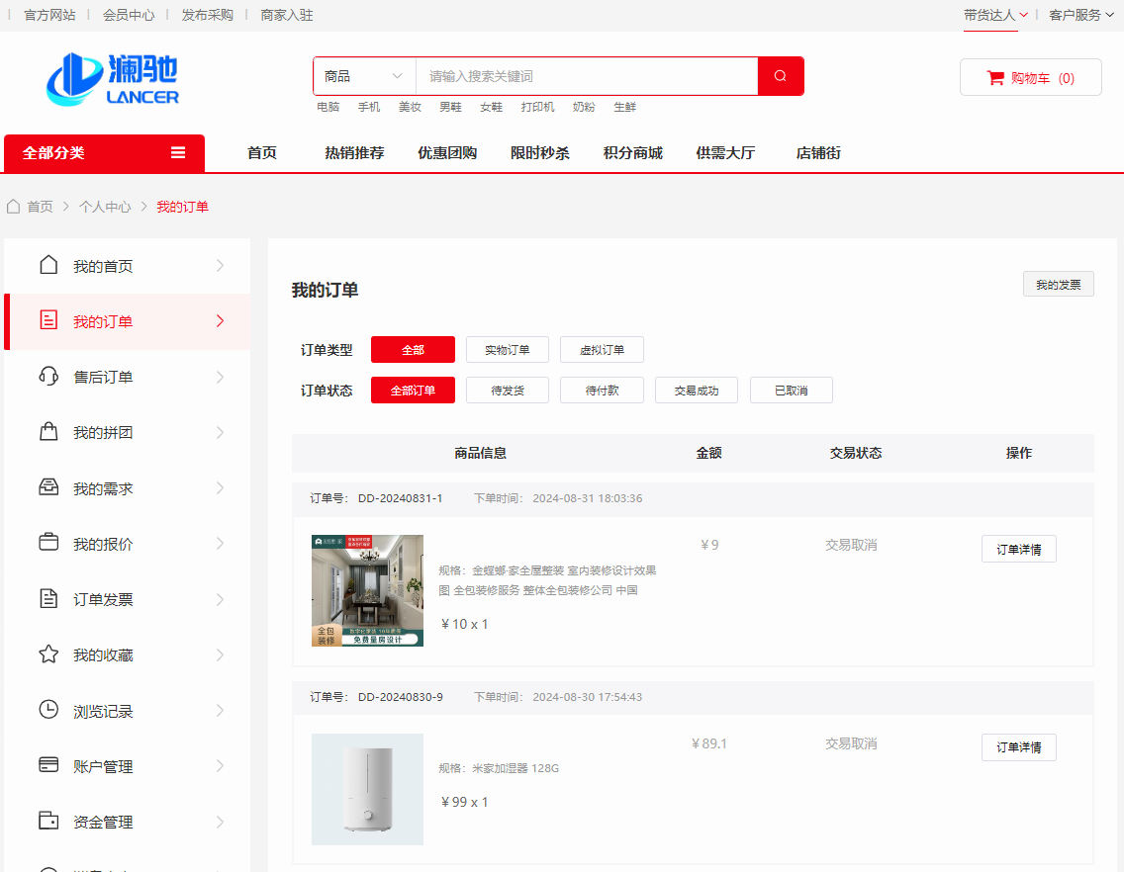The image size is (1124, 872).
Task: Filter orders by 待付款 status
Action: point(602,391)
